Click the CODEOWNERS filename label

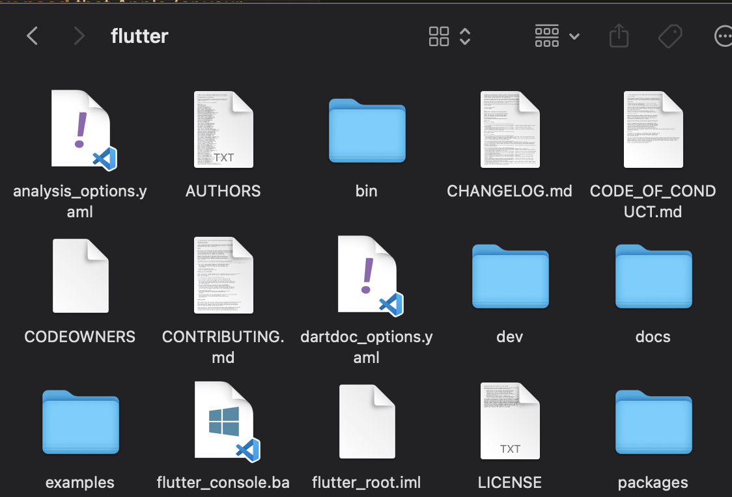tap(80, 336)
